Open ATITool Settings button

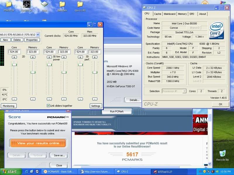tap(96, 106)
